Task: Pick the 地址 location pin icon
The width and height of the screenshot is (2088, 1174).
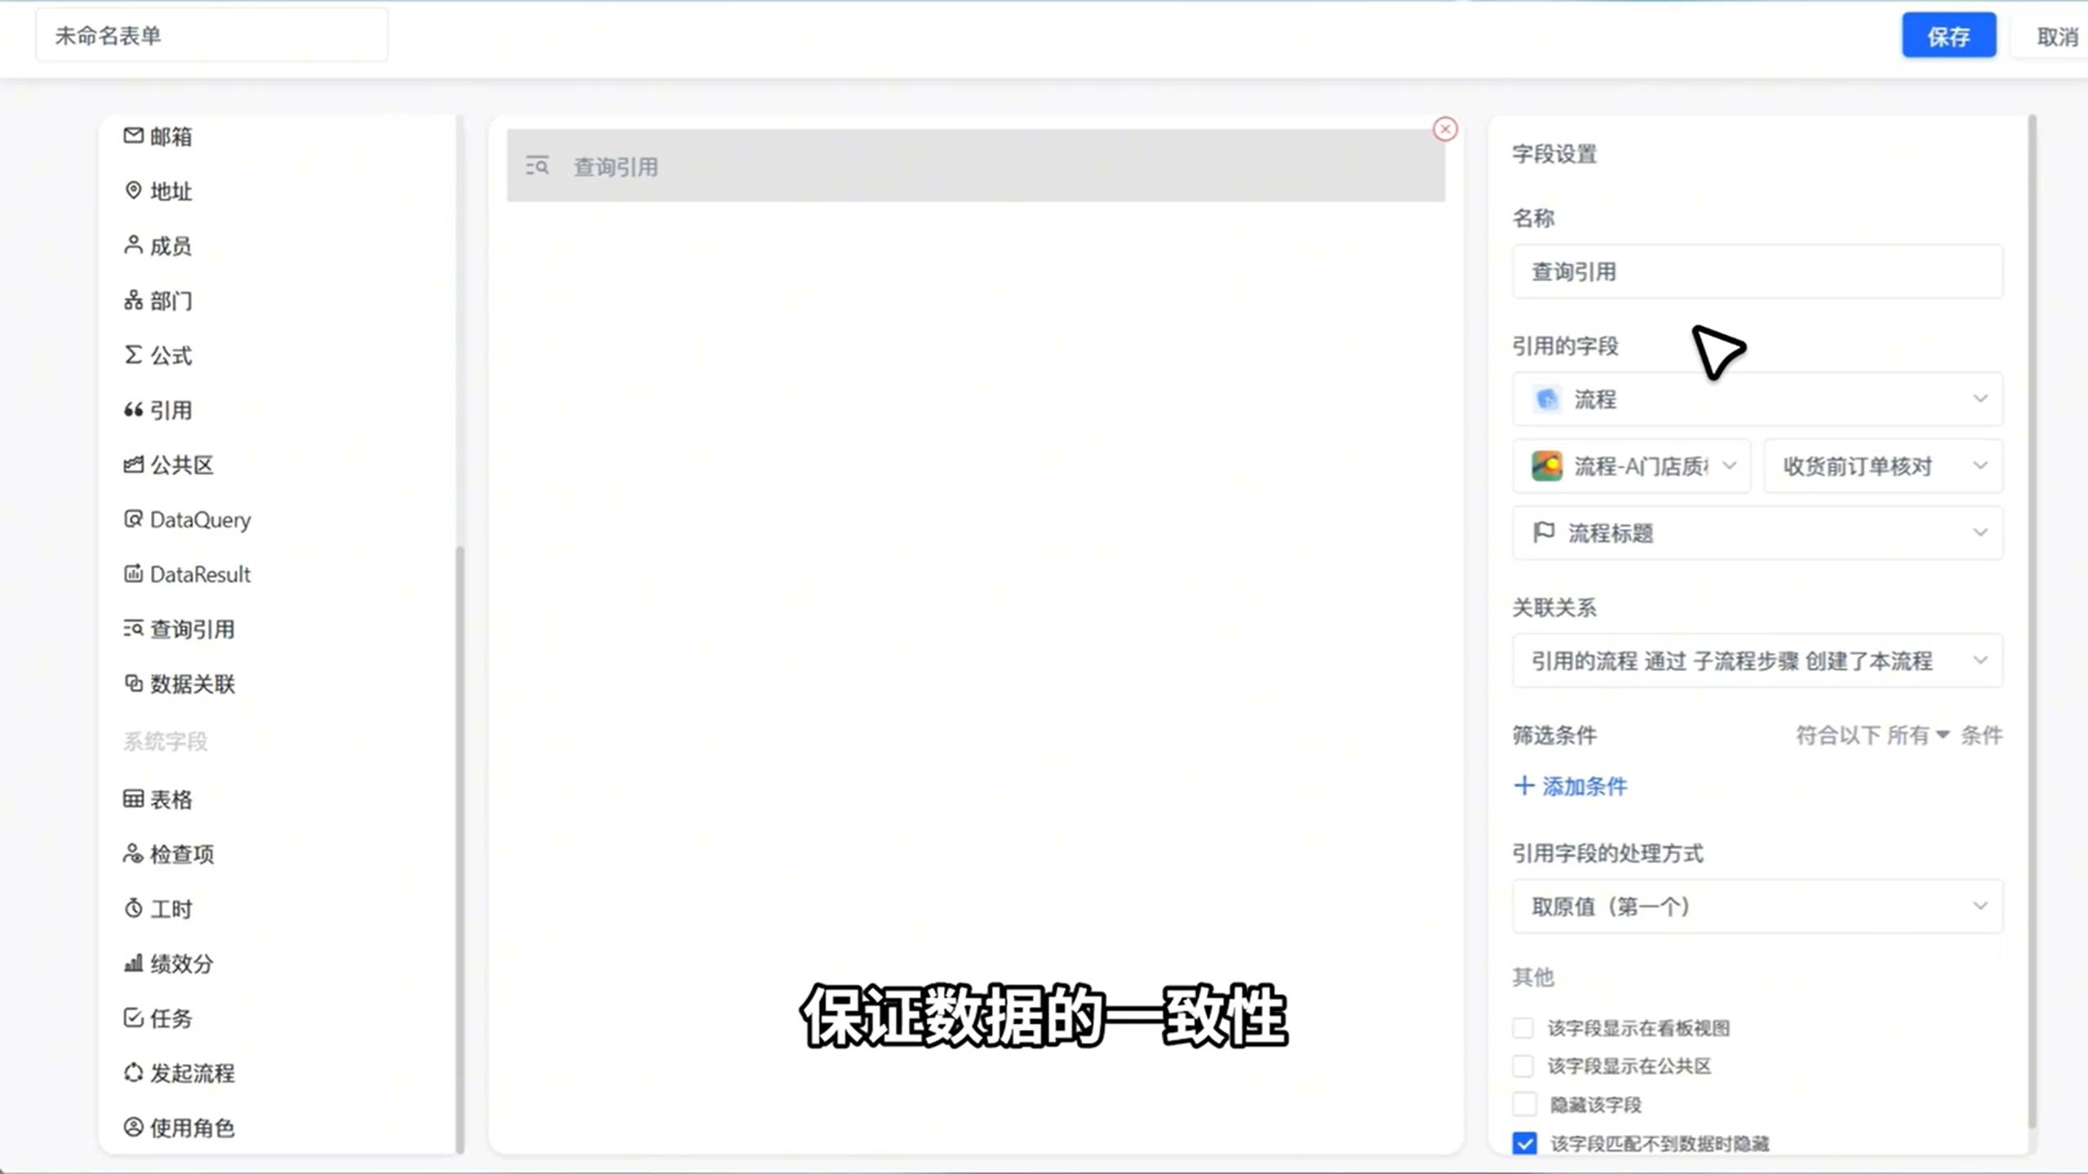Action: coord(133,190)
